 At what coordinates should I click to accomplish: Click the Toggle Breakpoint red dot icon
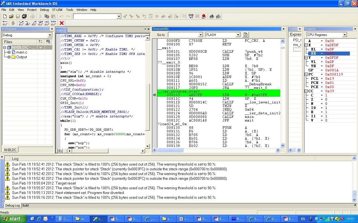[x=204, y=16]
